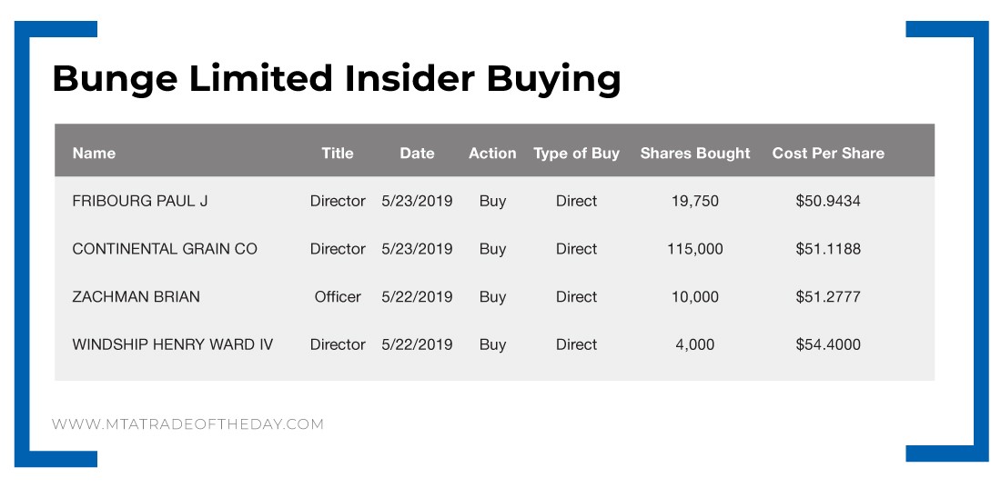Click the Date column header
1001x488 pixels.
pos(417,153)
